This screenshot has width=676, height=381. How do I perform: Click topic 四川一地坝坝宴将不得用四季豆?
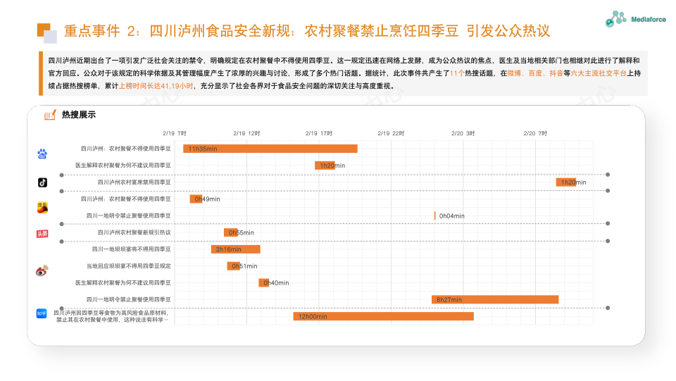tap(131, 249)
